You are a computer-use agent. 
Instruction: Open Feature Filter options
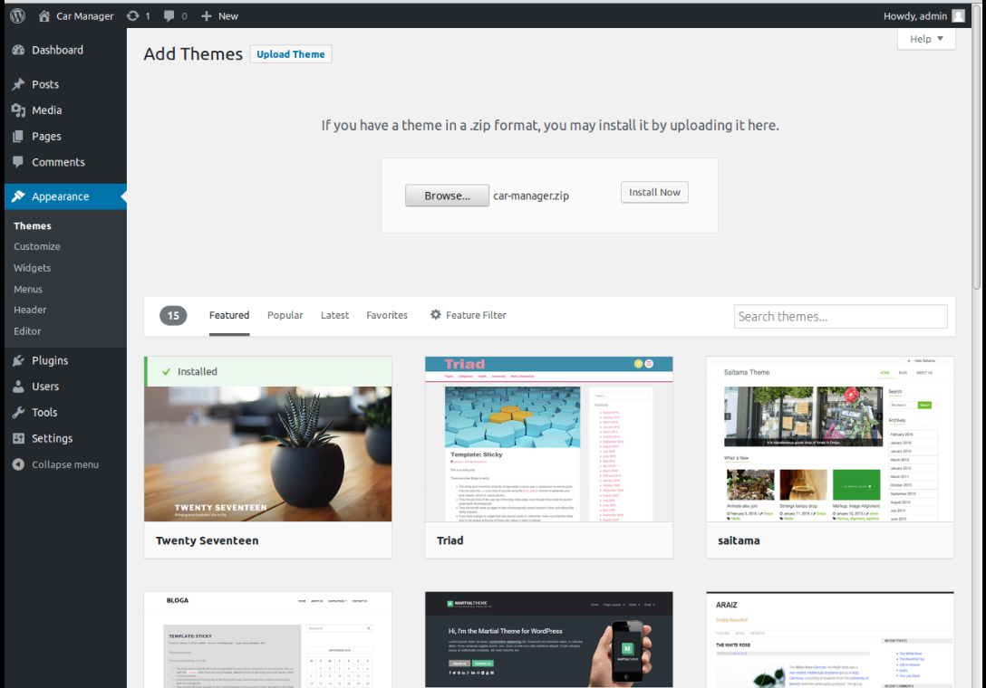(468, 315)
